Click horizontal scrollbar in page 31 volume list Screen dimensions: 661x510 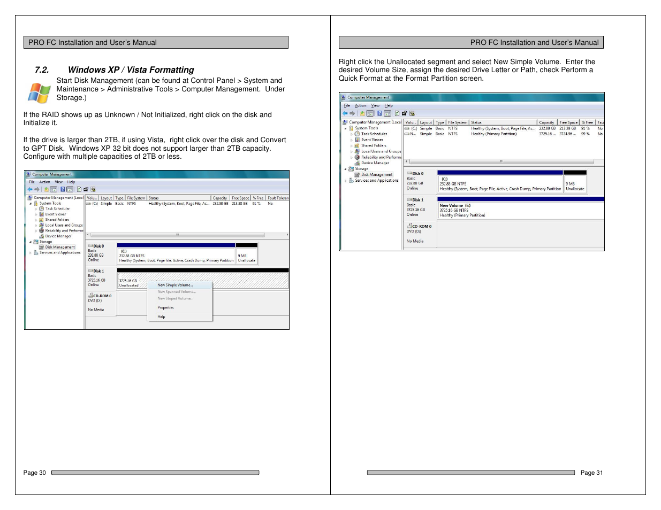tap(502, 161)
